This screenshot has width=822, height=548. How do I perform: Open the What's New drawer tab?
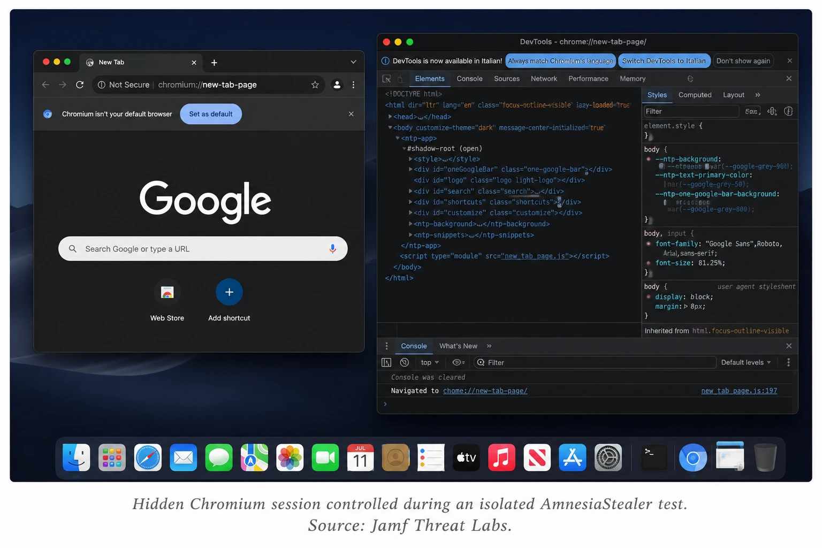pos(458,346)
